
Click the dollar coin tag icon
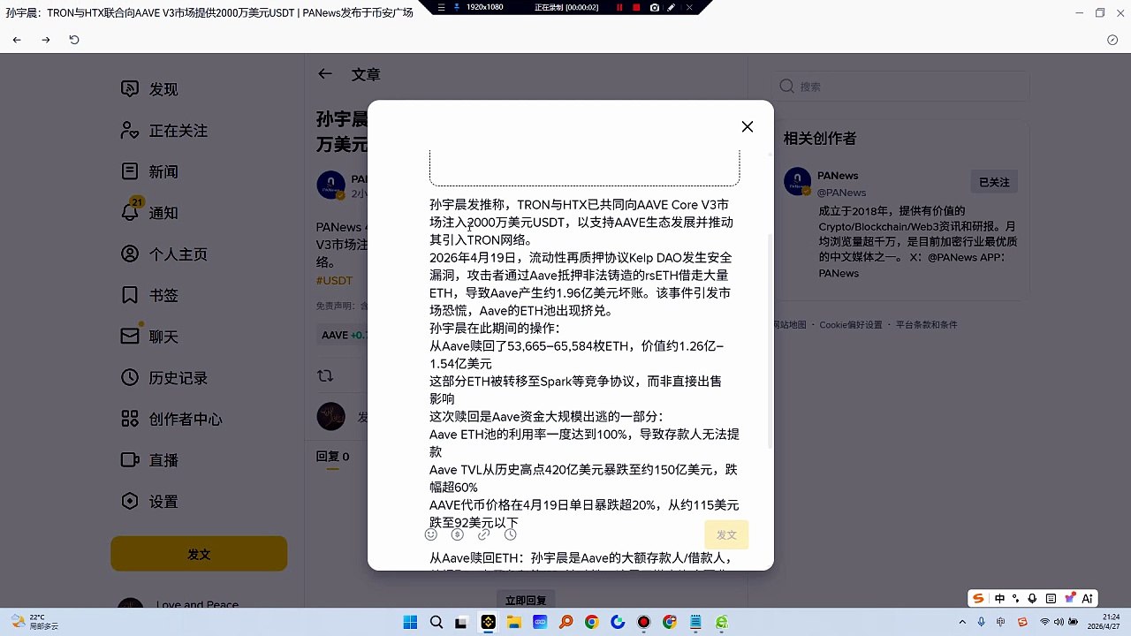point(457,534)
